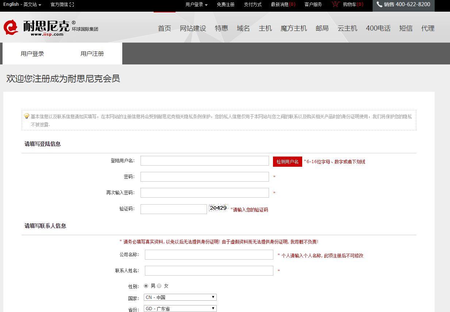Click the 免费注册 link
The image size is (450, 312).
[226, 4]
